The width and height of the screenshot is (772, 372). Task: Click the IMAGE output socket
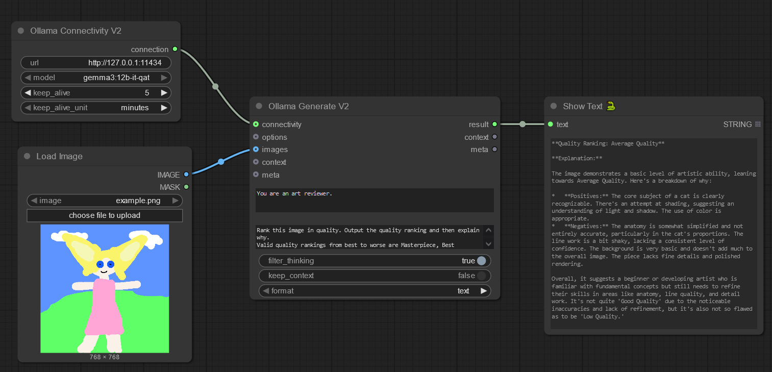[x=186, y=175]
